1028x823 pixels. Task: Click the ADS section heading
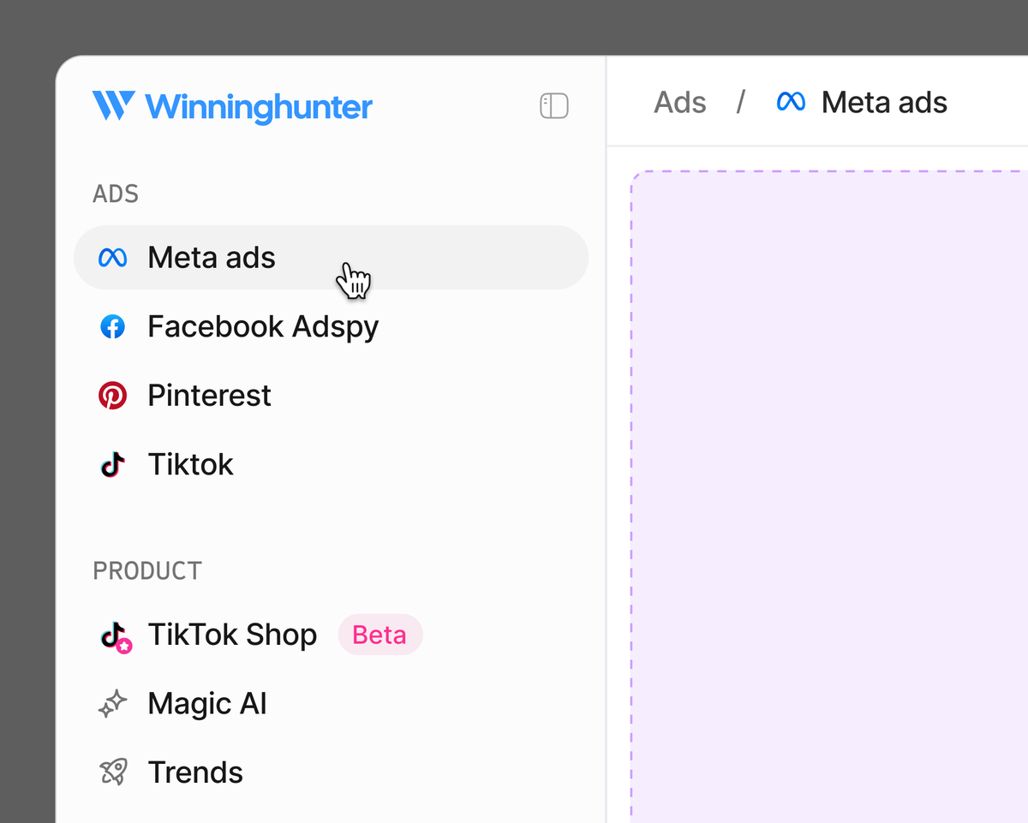116,194
